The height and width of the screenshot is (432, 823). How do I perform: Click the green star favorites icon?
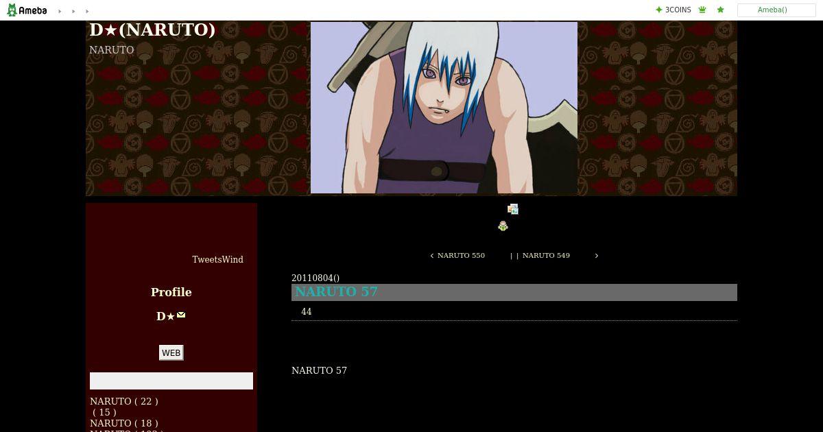720,10
